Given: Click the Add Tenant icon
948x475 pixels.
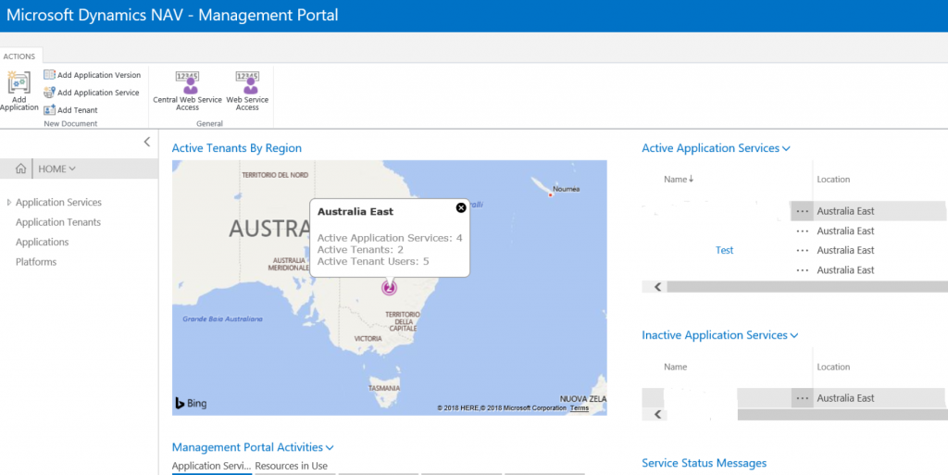Looking at the screenshot, I should click(50, 110).
